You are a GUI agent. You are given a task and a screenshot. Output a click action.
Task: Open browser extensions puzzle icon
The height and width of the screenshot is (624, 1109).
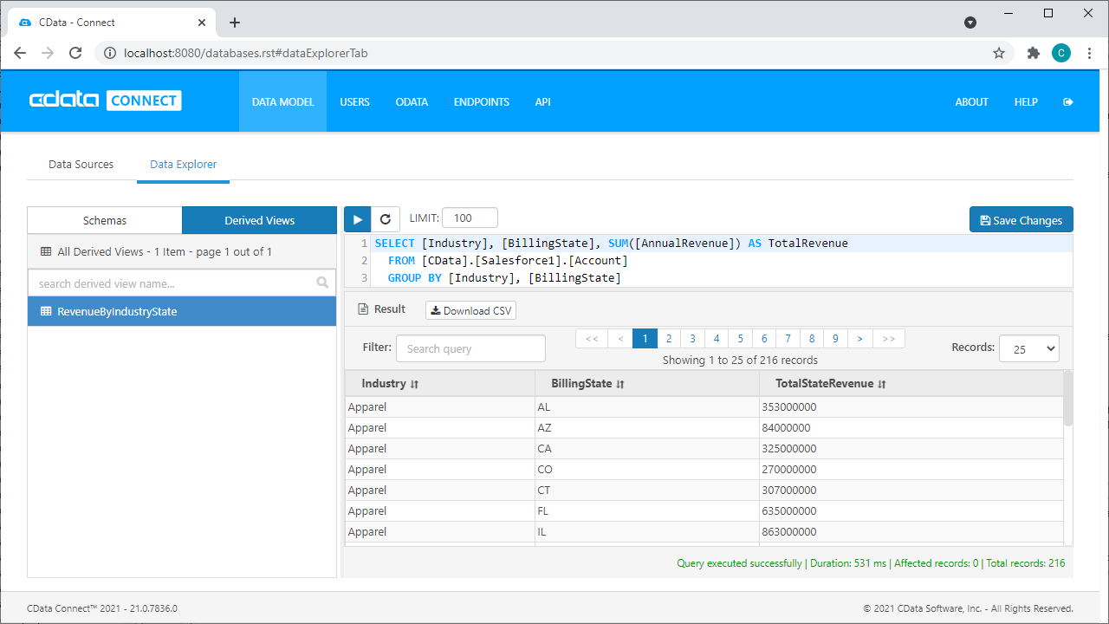click(1033, 53)
